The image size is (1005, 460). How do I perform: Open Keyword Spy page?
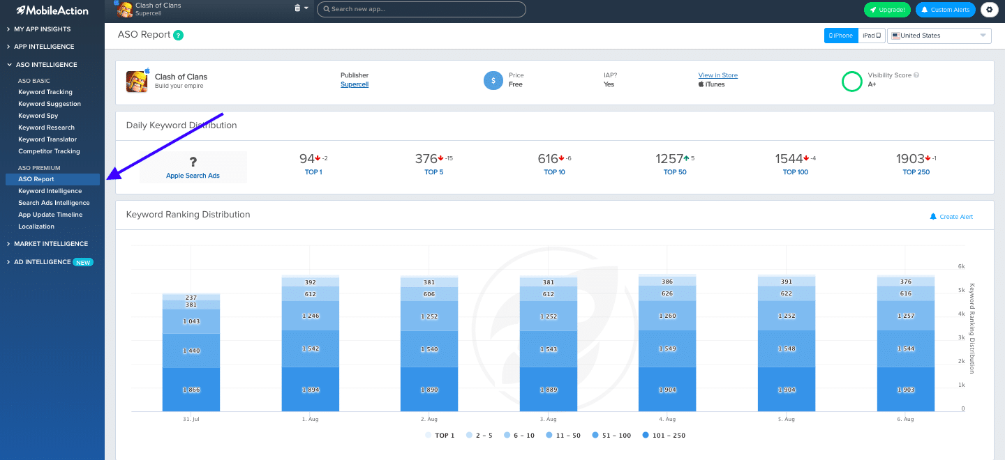pyautogui.click(x=38, y=116)
